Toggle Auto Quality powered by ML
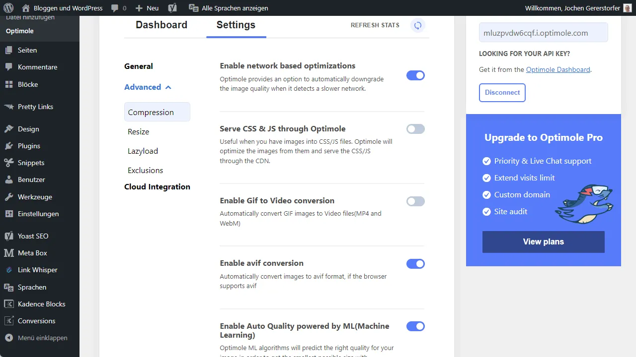636x357 pixels. pos(415,326)
